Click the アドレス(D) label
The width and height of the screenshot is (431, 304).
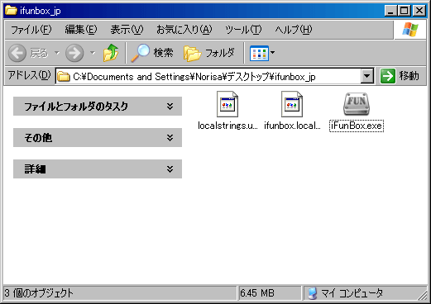pos(29,75)
